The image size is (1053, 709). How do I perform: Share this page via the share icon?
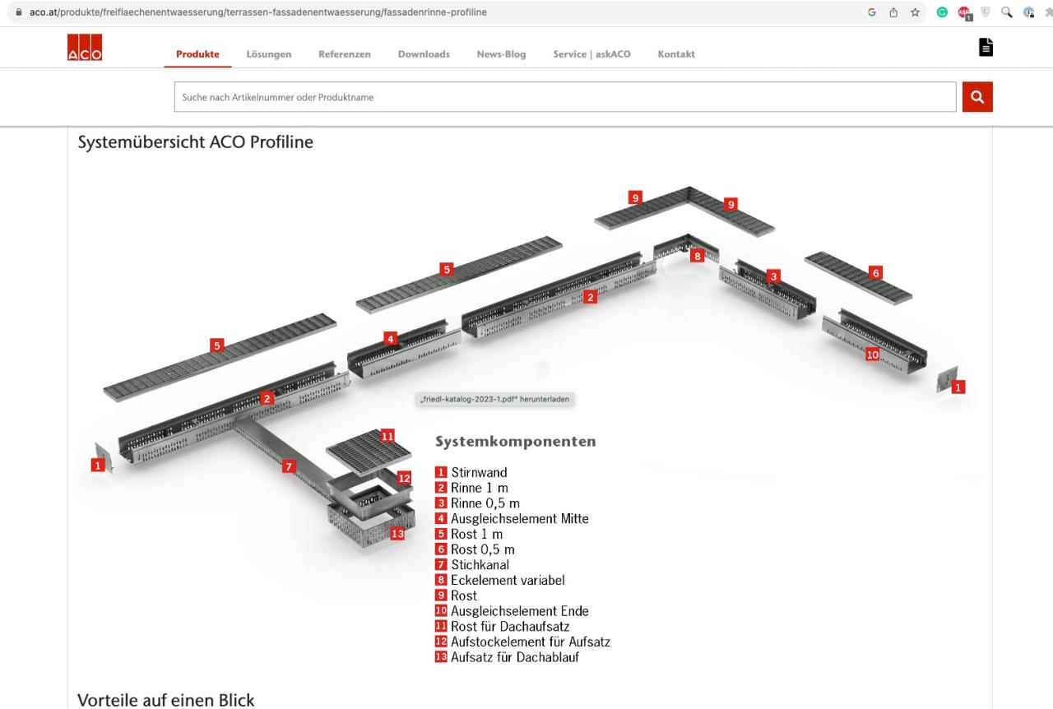pyautogui.click(x=893, y=12)
